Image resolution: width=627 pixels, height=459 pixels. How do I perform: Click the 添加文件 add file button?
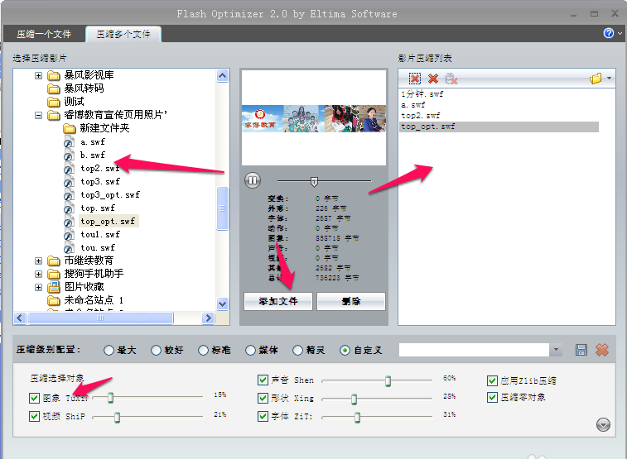pos(278,301)
